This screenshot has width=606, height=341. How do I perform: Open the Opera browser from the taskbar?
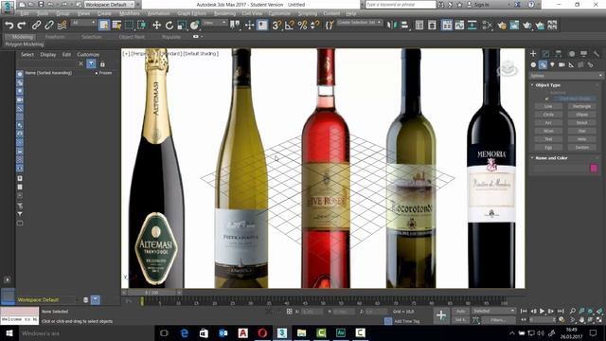click(262, 332)
